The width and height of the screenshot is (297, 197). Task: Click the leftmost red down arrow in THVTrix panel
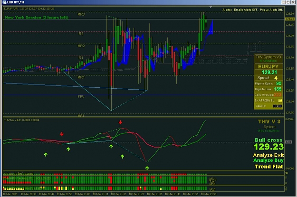pyautogui.click(x=62, y=134)
